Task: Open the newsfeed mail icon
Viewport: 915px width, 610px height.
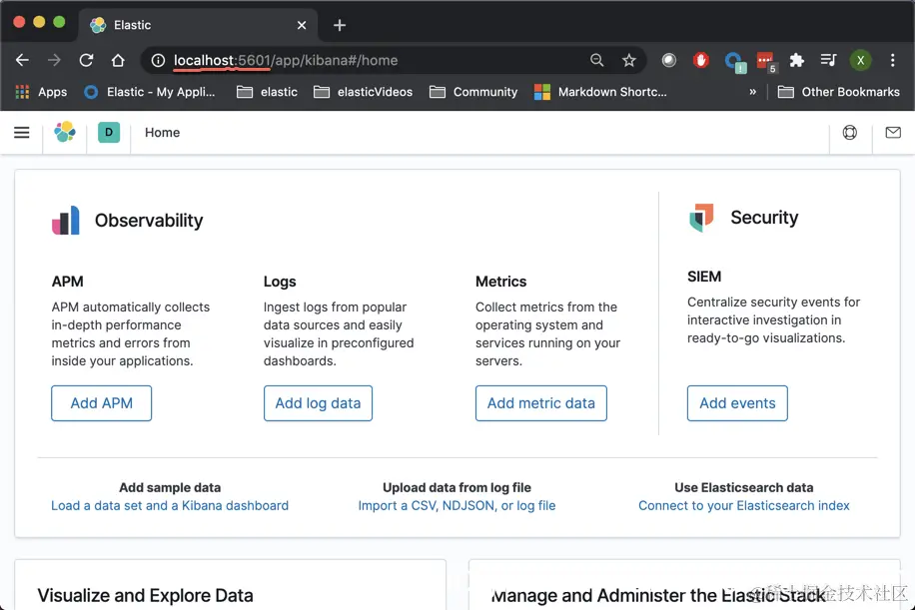Action: (893, 133)
